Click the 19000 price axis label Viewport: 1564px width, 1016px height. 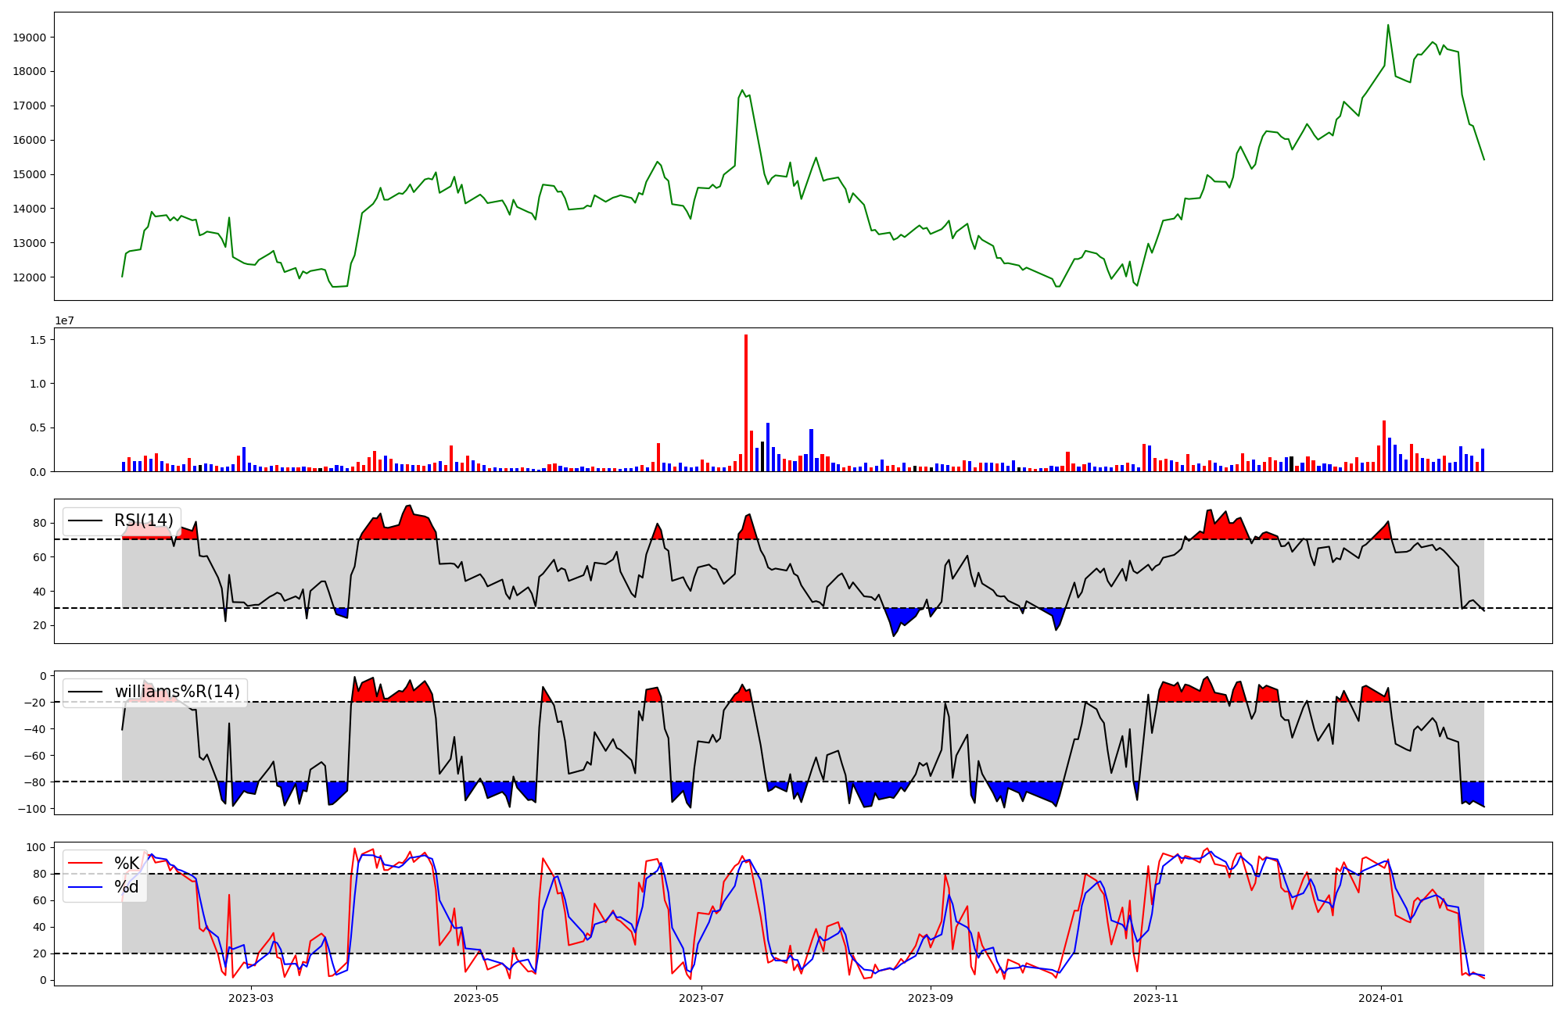click(x=30, y=38)
